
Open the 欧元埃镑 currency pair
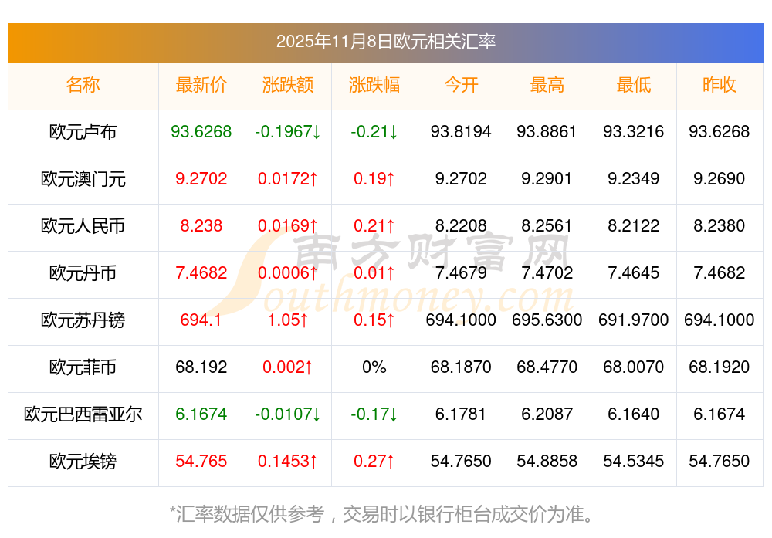pos(83,462)
